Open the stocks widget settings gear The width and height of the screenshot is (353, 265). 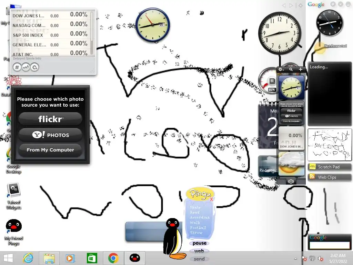coord(34,67)
